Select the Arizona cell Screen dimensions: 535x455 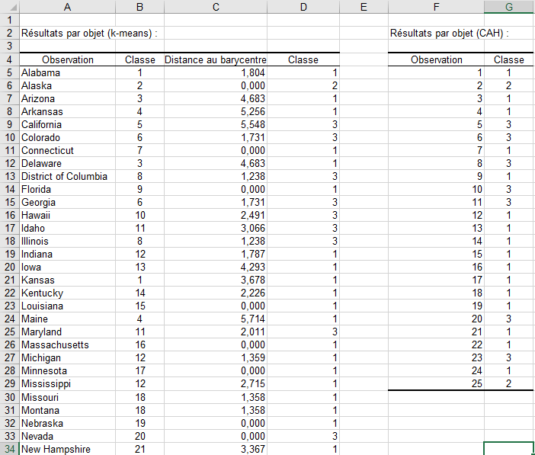[68, 98]
